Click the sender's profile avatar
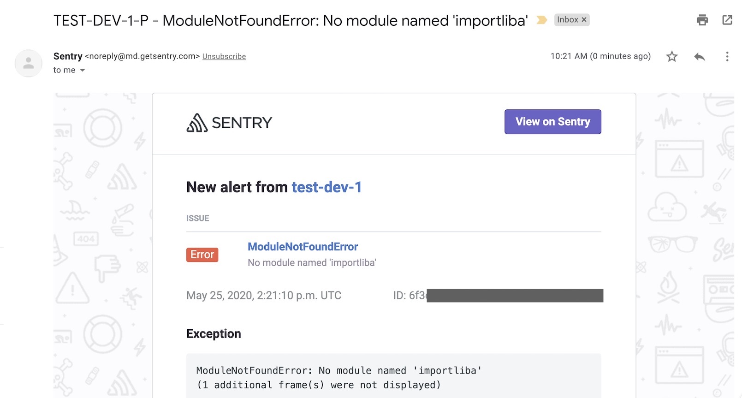Image resolution: width=742 pixels, height=398 pixels. pos(29,63)
